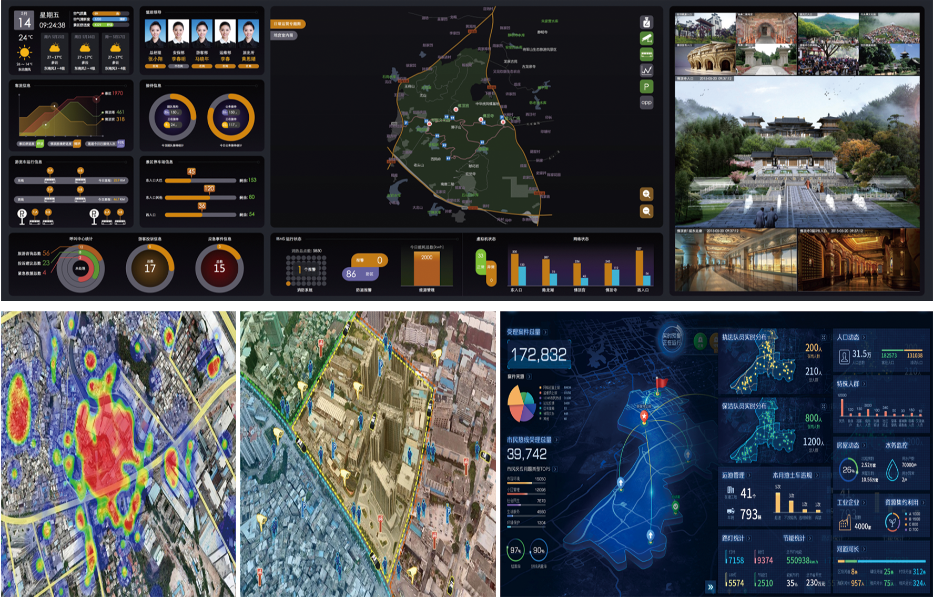Click the green 正常 virtual machine pill
Image resolution: width=933 pixels, height=597 pixels.
tap(480, 261)
